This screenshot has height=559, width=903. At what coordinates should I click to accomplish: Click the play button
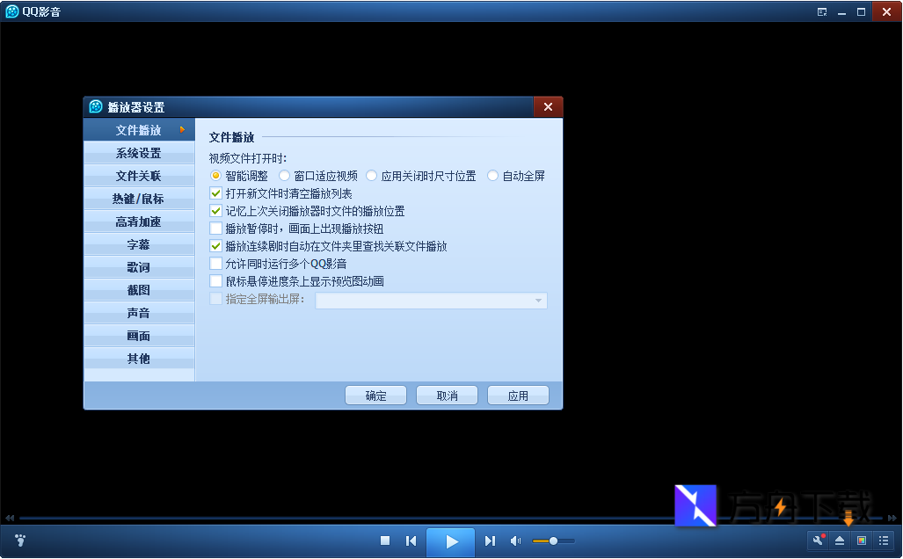click(449, 541)
